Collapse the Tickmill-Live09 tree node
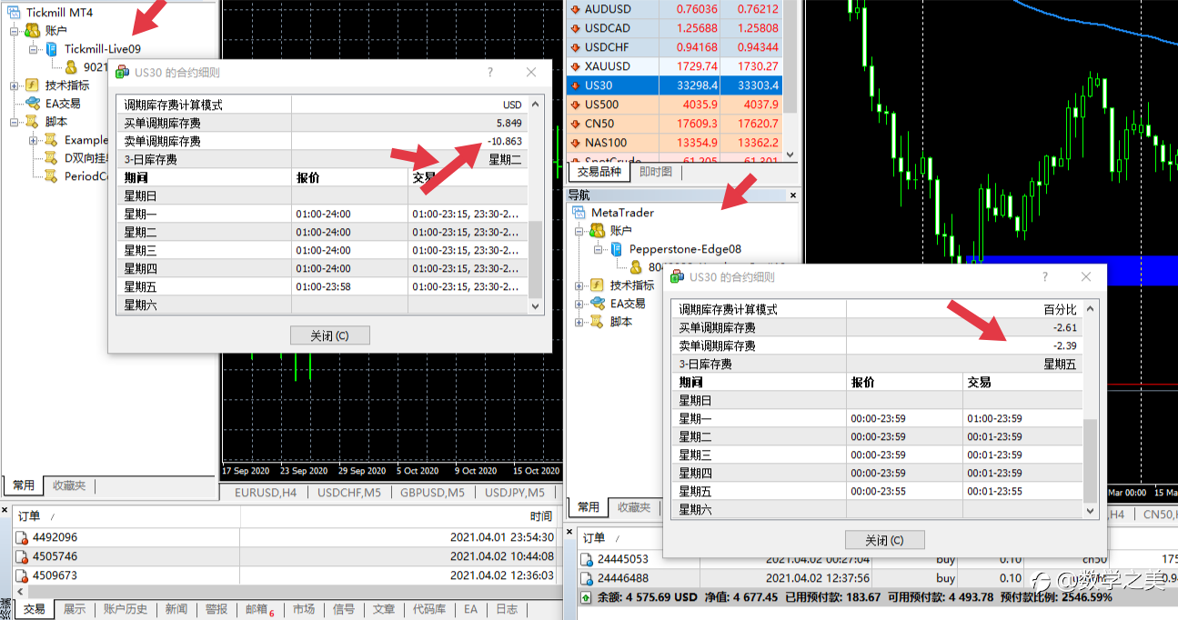The height and width of the screenshot is (620, 1178). point(34,49)
